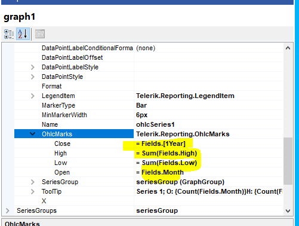This screenshot has width=299, height=226.
Task: Edit the High value Sum(Fields.High)
Action: click(208, 153)
